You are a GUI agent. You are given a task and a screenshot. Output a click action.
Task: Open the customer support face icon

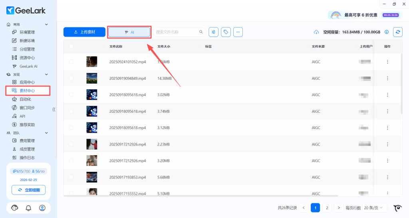(14, 208)
